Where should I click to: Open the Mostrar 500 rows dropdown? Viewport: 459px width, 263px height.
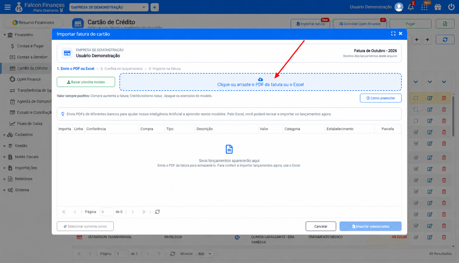pos(205,254)
